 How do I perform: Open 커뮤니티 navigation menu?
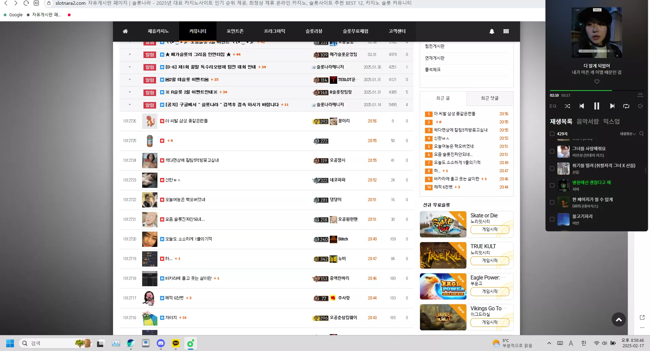pos(198,31)
